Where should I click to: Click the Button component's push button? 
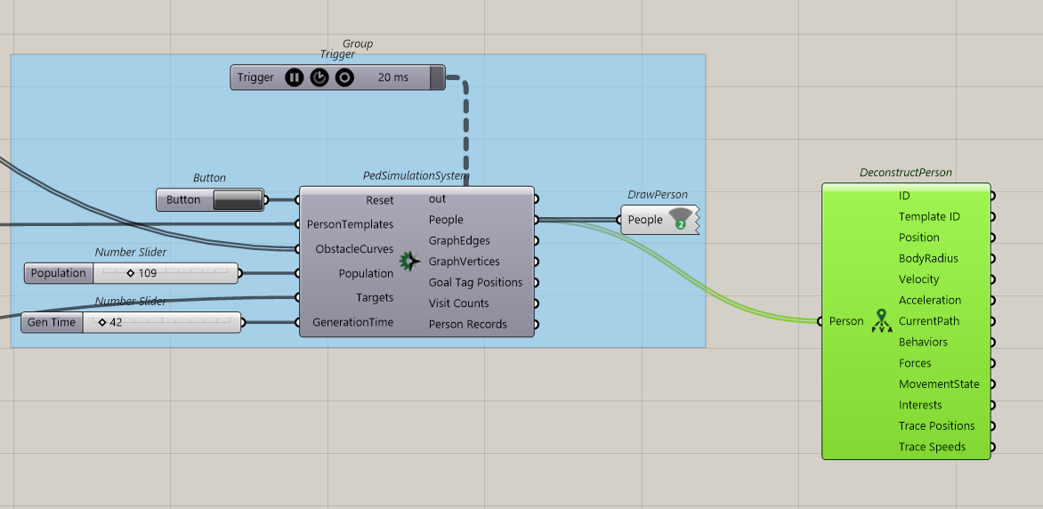pyautogui.click(x=239, y=199)
